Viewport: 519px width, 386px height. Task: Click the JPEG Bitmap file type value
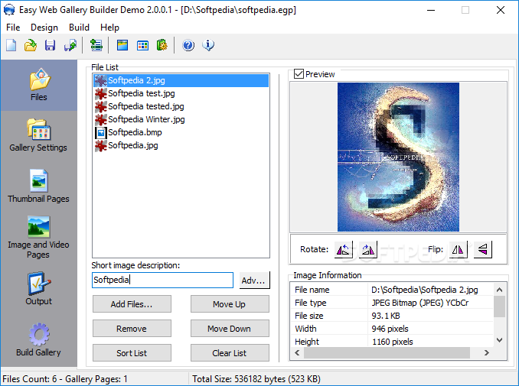tap(419, 303)
